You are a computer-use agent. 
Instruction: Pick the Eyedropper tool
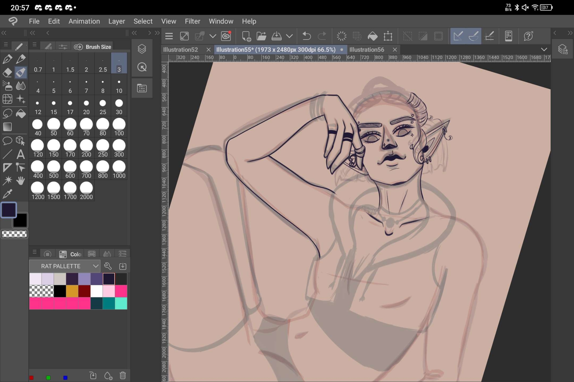[x=7, y=194]
